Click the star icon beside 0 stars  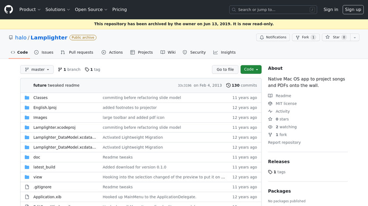[270, 119]
